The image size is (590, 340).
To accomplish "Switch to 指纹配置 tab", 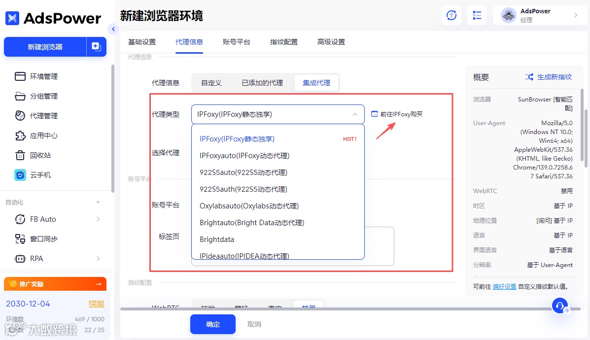I will [x=284, y=42].
